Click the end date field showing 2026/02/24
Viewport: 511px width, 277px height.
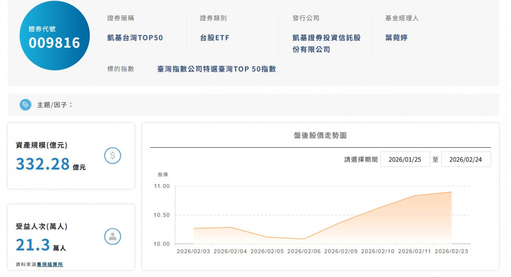[x=466, y=159]
